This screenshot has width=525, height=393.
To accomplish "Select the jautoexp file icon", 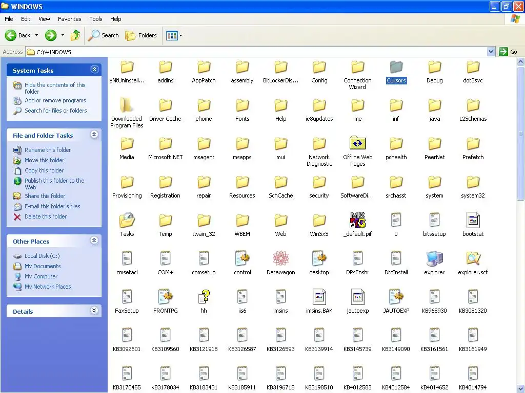I will pyautogui.click(x=357, y=297).
